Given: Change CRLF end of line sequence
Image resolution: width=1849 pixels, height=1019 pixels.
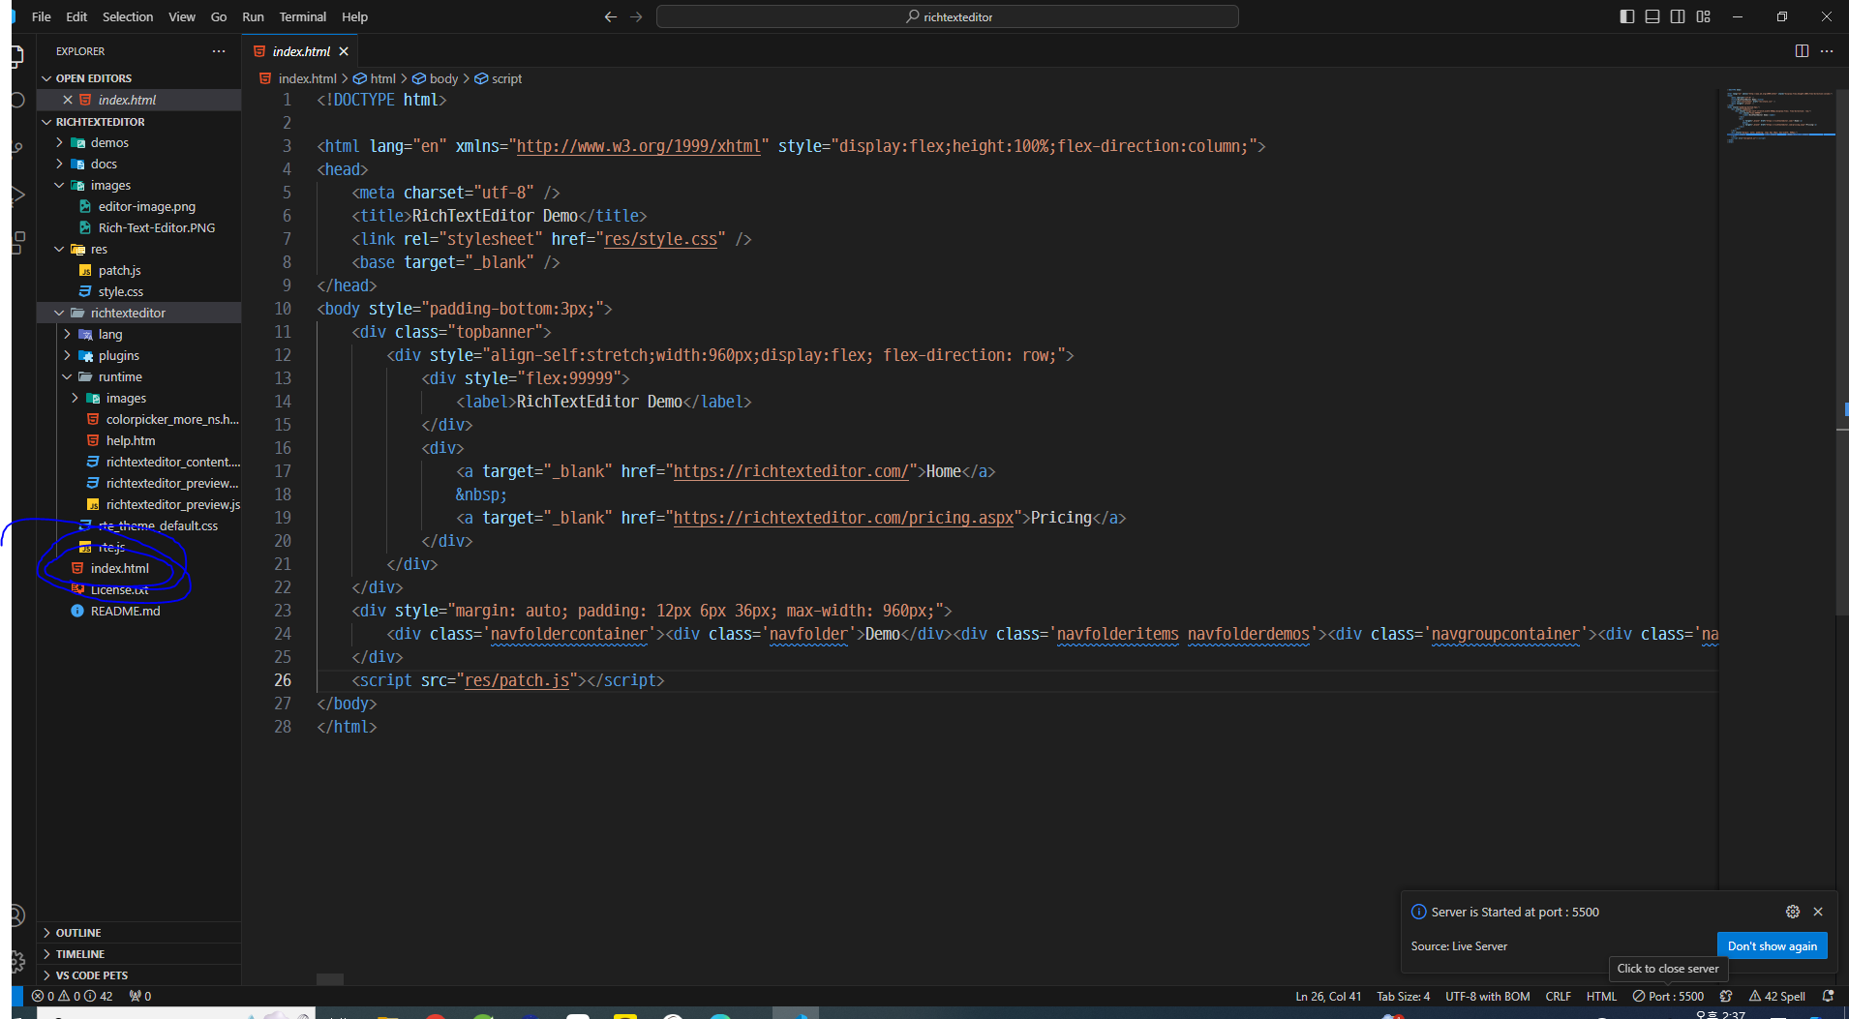Looking at the screenshot, I should point(1559,996).
